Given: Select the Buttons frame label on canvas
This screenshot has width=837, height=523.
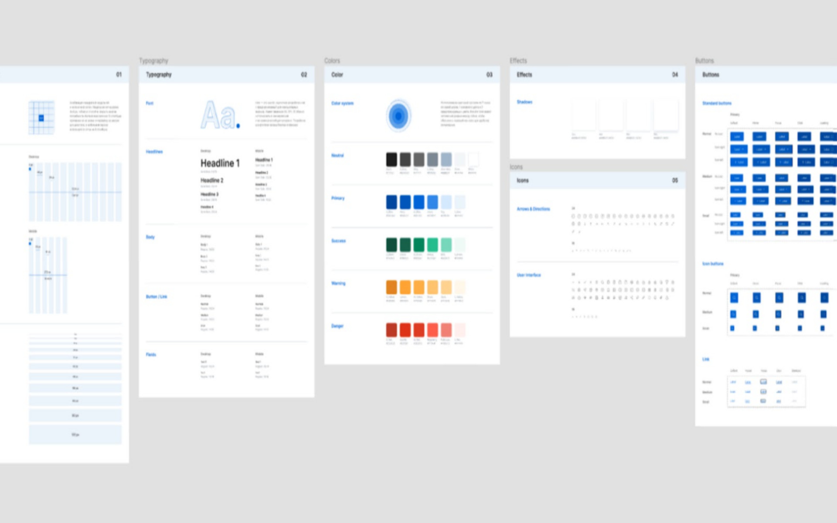Looking at the screenshot, I should [x=704, y=61].
